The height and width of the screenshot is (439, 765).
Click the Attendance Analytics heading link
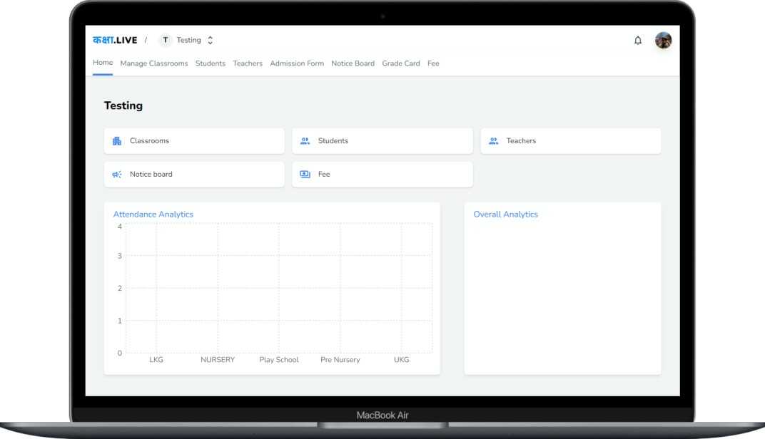(x=153, y=214)
